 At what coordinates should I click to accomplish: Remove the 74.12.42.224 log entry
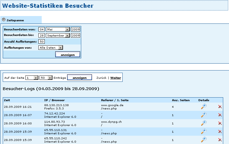click(220, 115)
